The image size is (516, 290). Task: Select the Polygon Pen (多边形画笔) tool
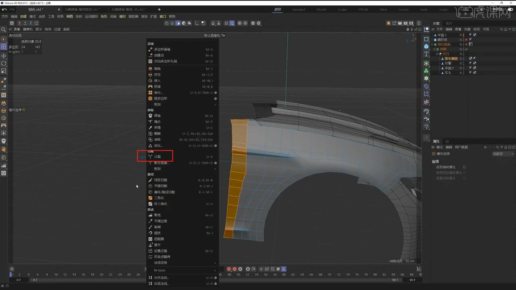click(183, 49)
